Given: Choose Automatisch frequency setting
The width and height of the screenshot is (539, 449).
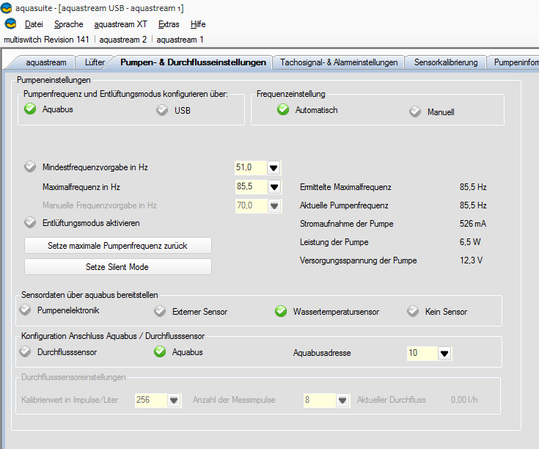Looking at the screenshot, I should coord(307,109).
